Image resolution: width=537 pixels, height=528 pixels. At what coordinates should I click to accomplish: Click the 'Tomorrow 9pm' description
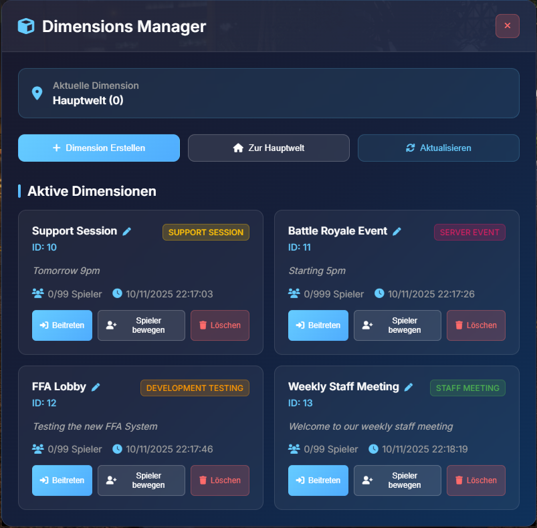(x=66, y=271)
